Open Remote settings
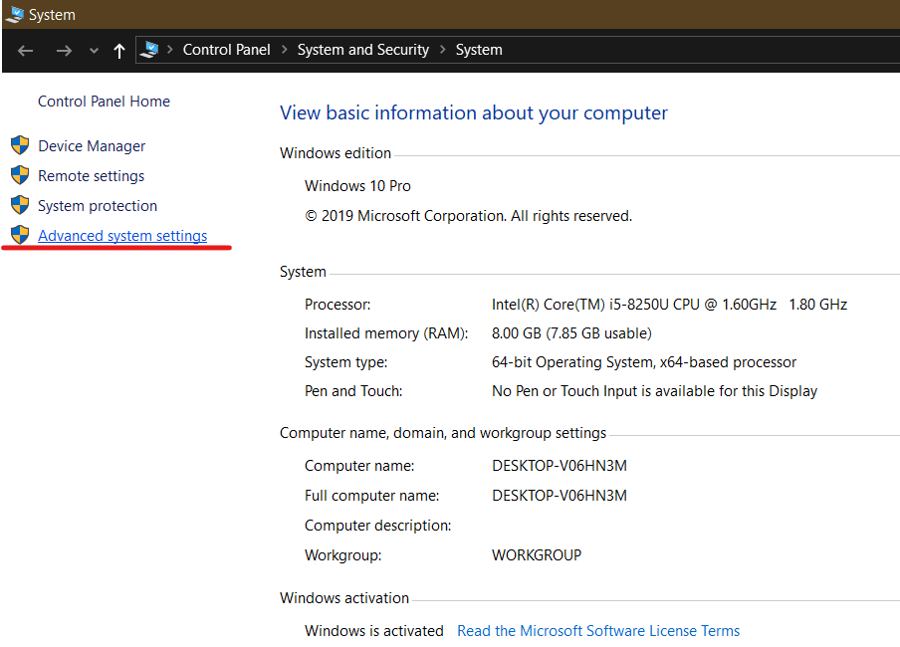Image resolution: width=900 pixels, height=647 pixels. point(92,176)
